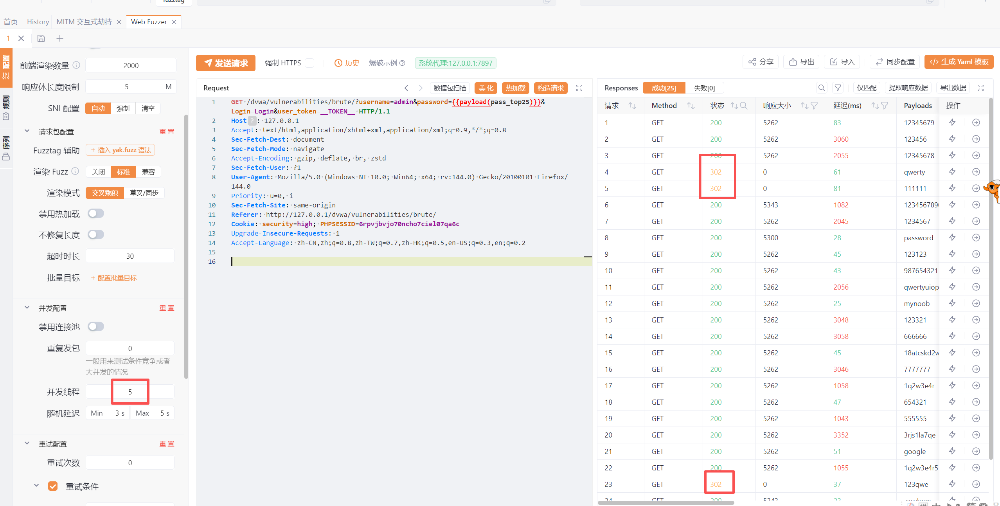Open the 失败[0] responses tab
1000x506 pixels.
(704, 88)
